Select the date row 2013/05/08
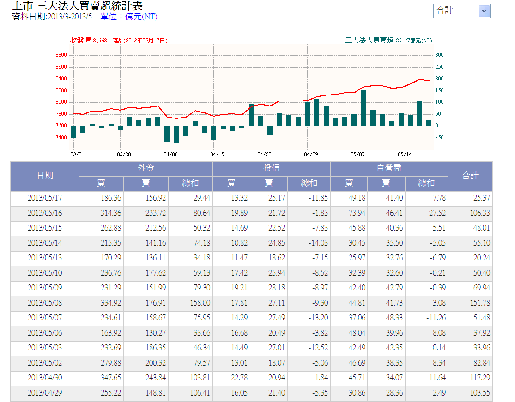The height and width of the screenshot is (402, 515). coord(45,302)
